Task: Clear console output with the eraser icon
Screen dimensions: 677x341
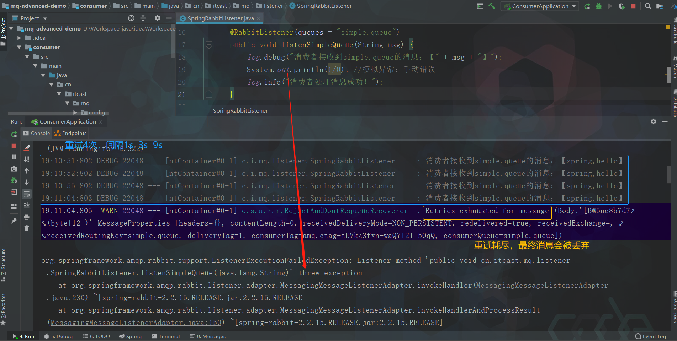Action: point(27,147)
